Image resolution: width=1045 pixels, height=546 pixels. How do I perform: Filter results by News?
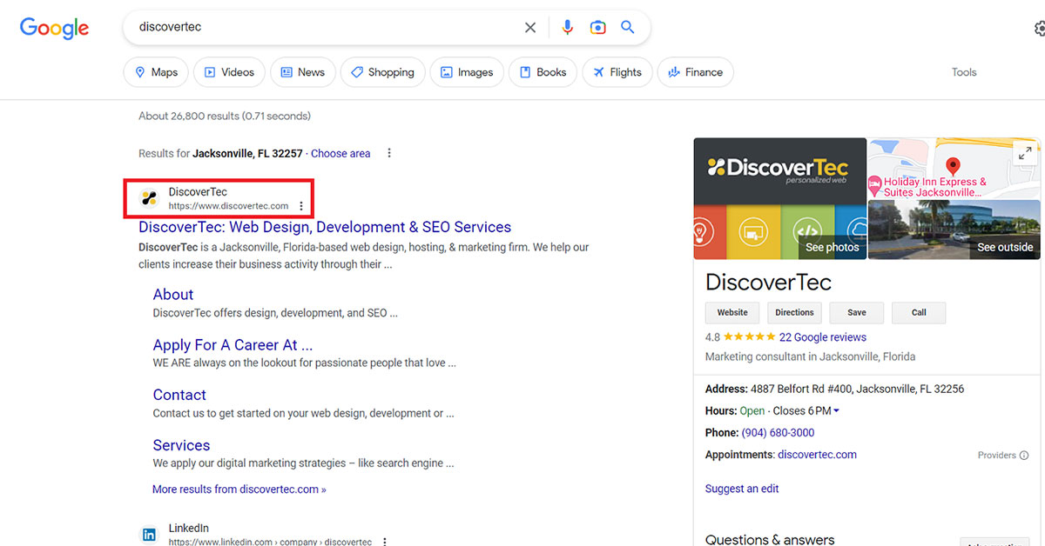point(301,72)
